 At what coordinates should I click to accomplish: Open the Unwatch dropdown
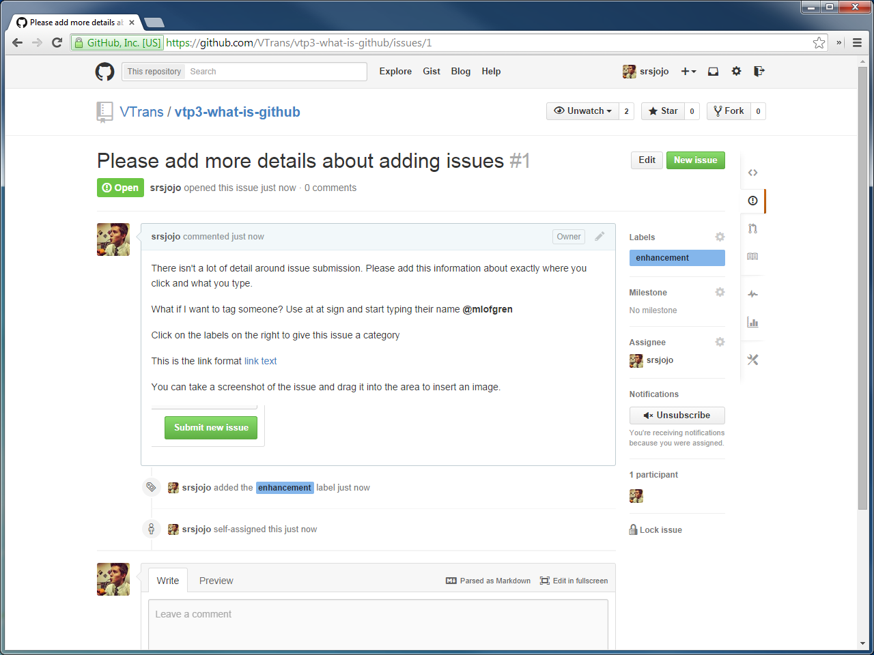[x=582, y=111]
